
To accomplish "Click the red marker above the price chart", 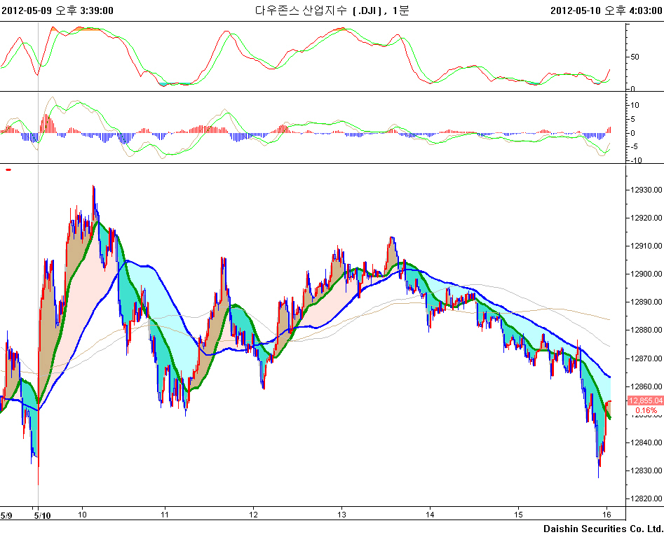I will pyautogui.click(x=8, y=169).
